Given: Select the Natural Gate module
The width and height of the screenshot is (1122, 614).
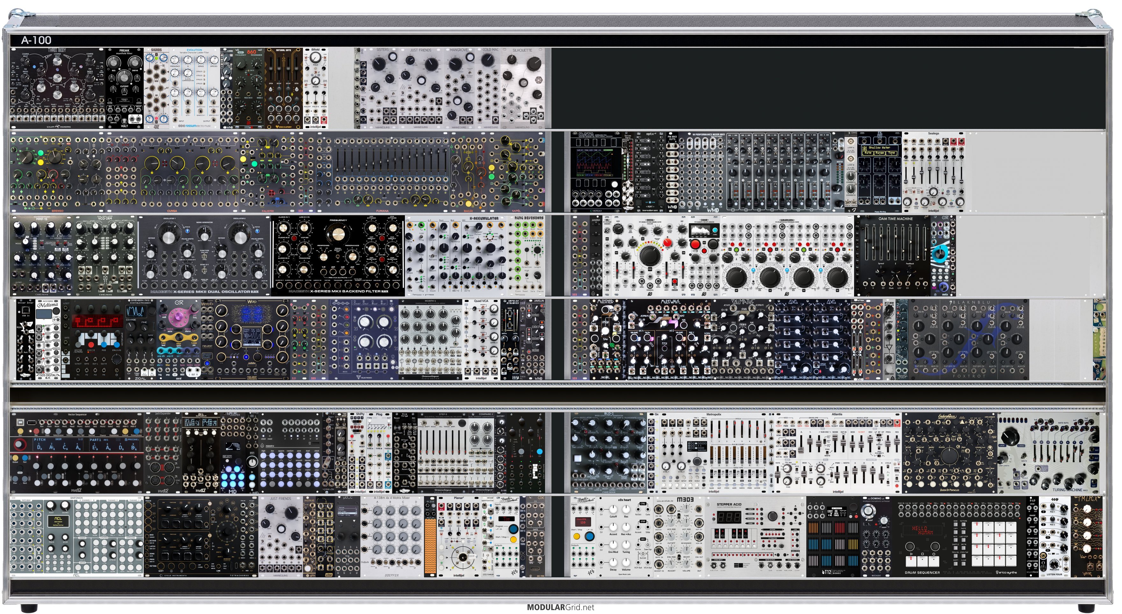Looking at the screenshot, I should [x=284, y=89].
